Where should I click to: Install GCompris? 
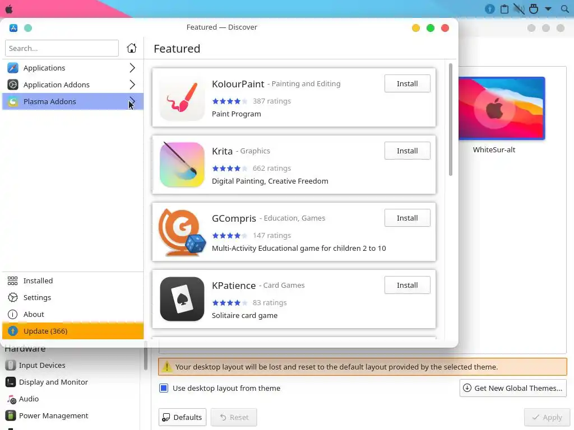point(407,218)
